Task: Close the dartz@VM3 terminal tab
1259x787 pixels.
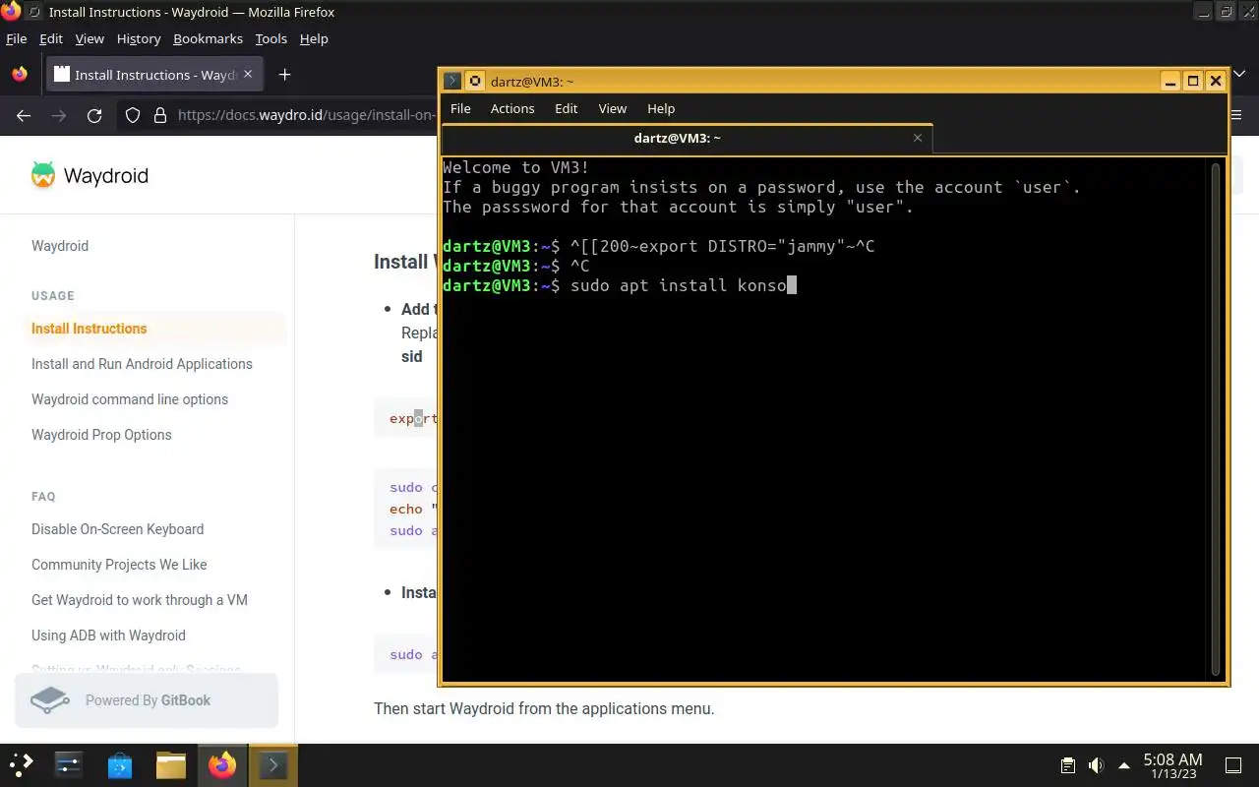Action: (918, 138)
